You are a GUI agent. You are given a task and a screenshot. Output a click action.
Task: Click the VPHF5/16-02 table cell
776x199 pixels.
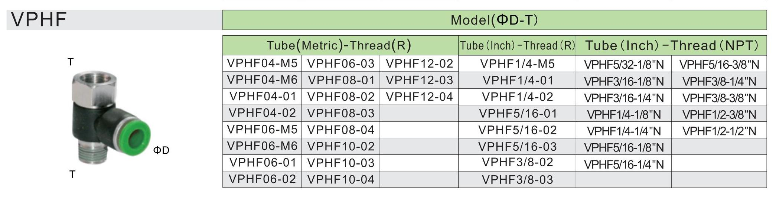point(517,130)
